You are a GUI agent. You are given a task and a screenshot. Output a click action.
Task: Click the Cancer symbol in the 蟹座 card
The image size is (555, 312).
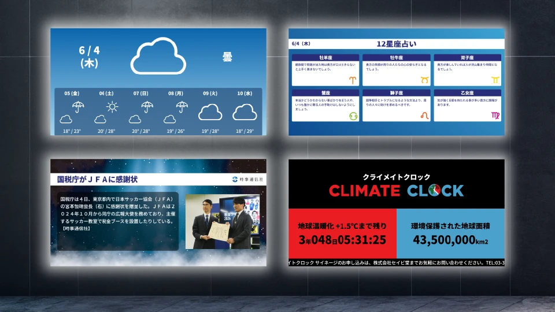point(353,116)
